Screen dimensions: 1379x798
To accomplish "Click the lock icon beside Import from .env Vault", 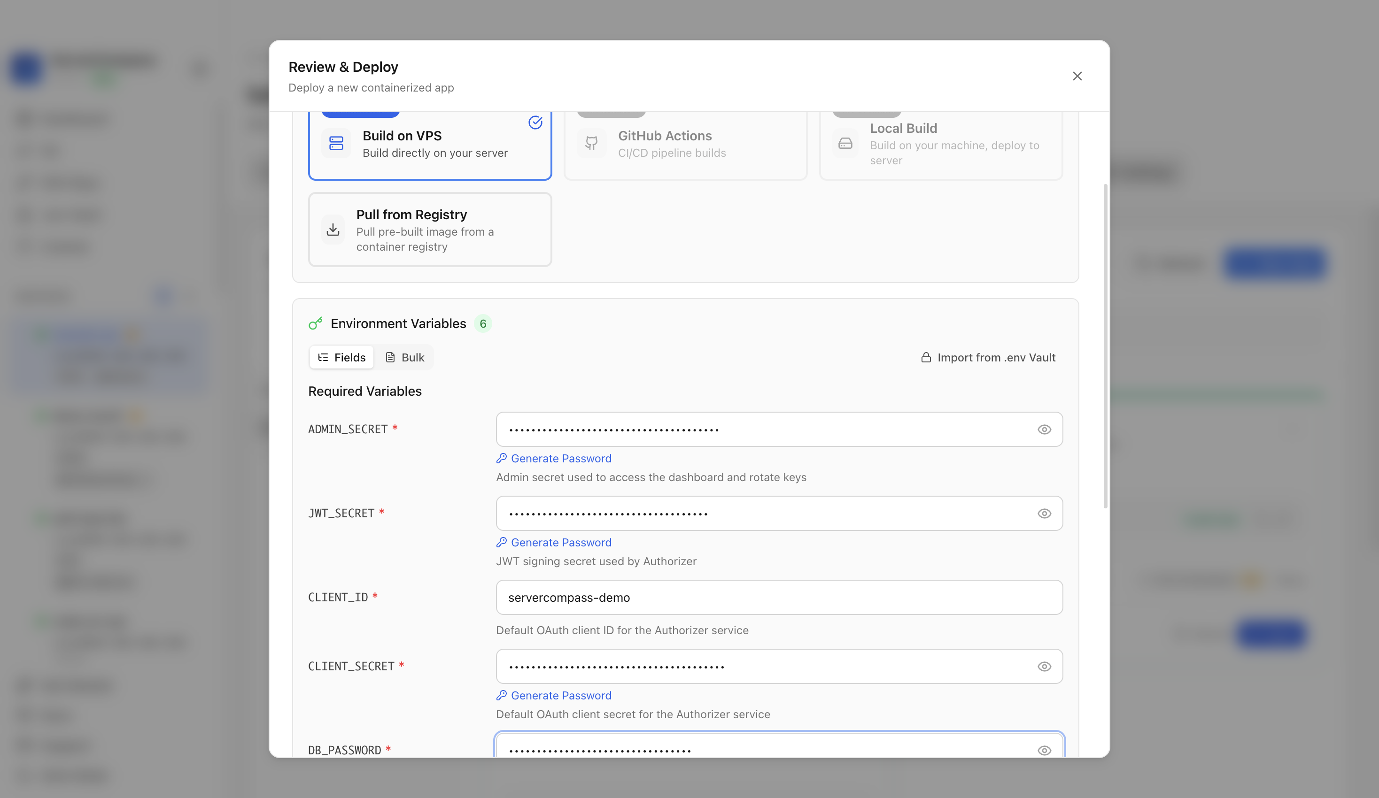I will pyautogui.click(x=926, y=357).
